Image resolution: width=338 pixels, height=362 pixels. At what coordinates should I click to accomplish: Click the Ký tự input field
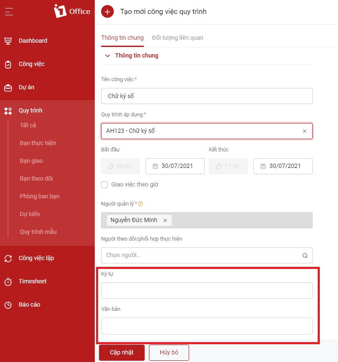206,291
